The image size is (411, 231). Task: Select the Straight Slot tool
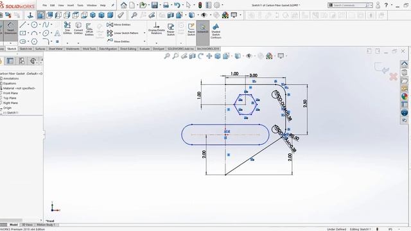tap(23, 41)
